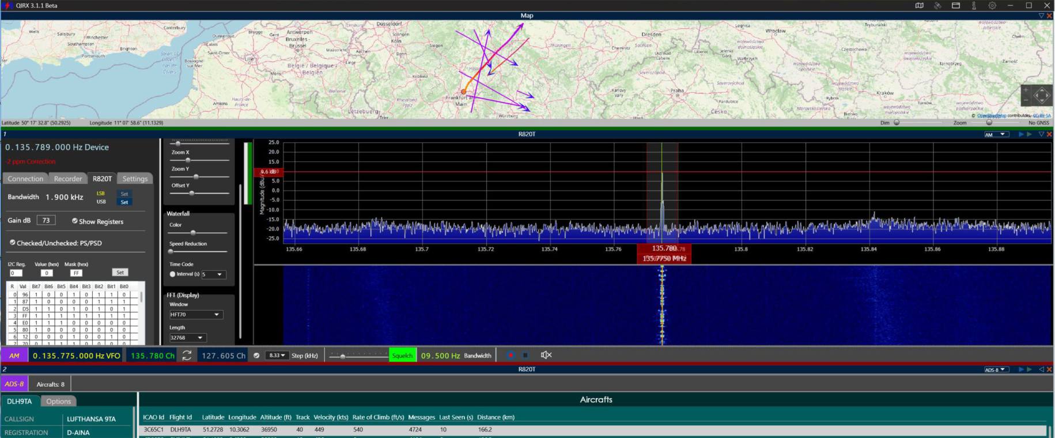
Task: Switch to the Recorder tab
Action: pyautogui.click(x=67, y=179)
